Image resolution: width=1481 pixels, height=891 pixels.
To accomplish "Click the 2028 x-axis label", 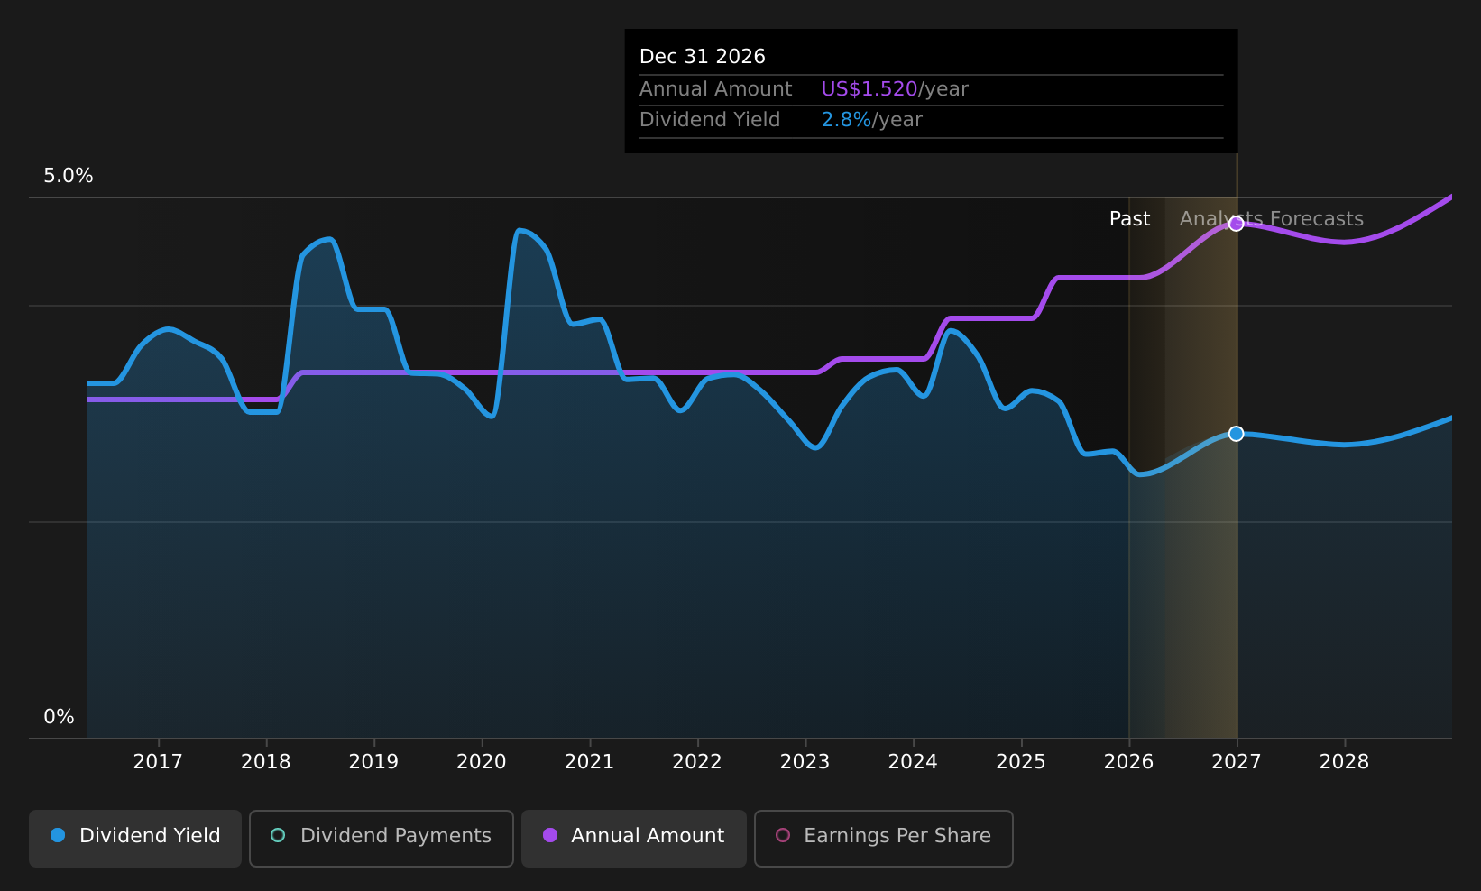I will pos(1344,762).
